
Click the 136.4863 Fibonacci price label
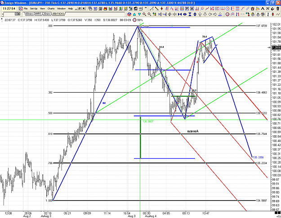[262, 93]
